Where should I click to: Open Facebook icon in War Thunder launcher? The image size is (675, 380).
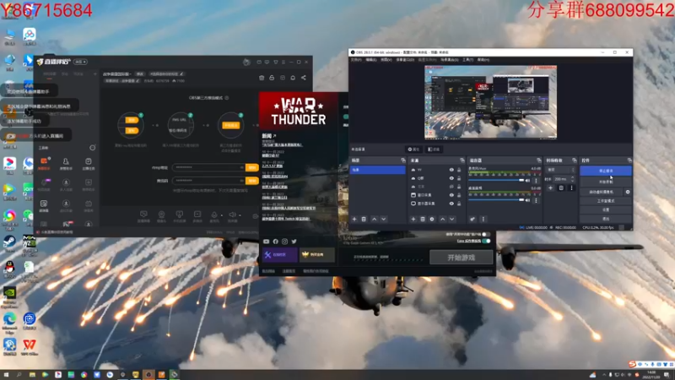tap(276, 242)
